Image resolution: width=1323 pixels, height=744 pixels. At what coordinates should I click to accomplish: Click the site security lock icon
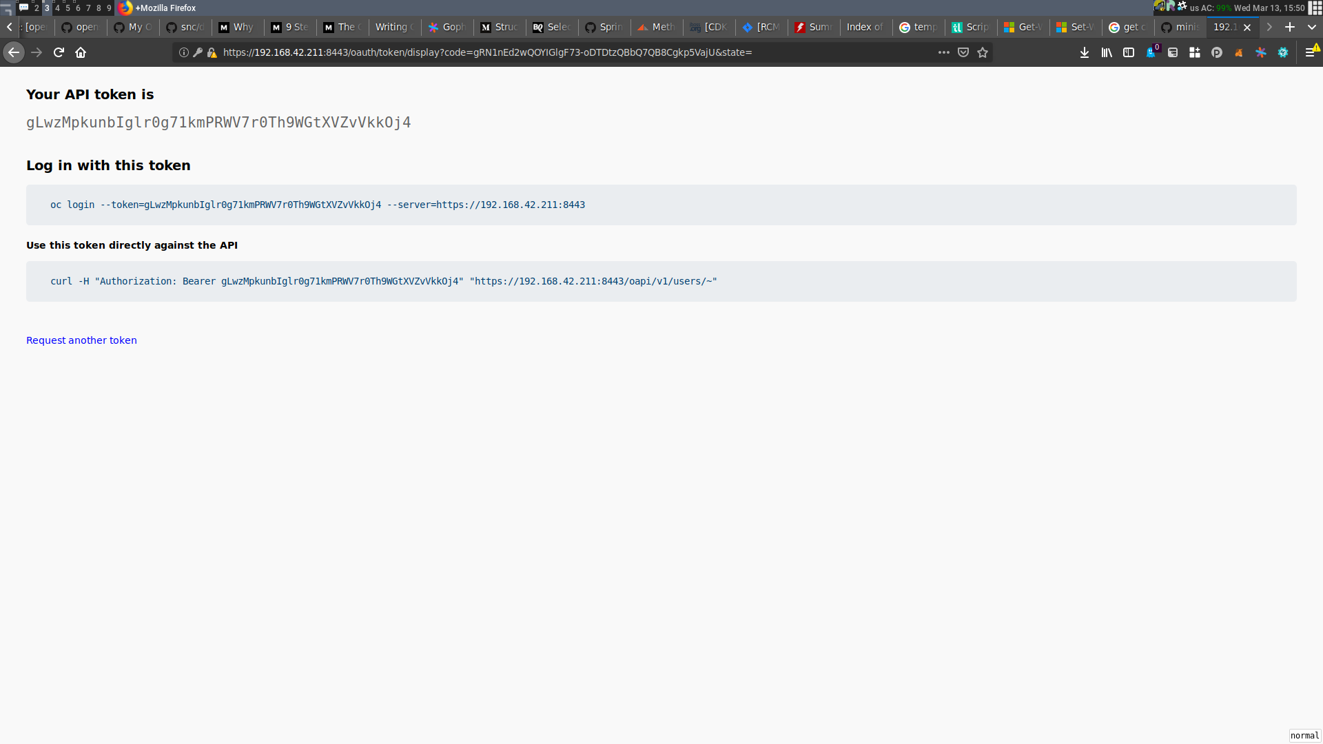pos(212,52)
